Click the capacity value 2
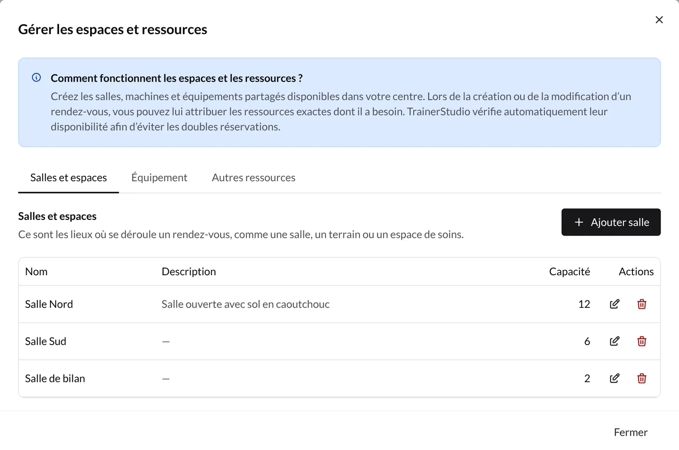Image resolution: width=679 pixels, height=450 pixels. coord(587,379)
